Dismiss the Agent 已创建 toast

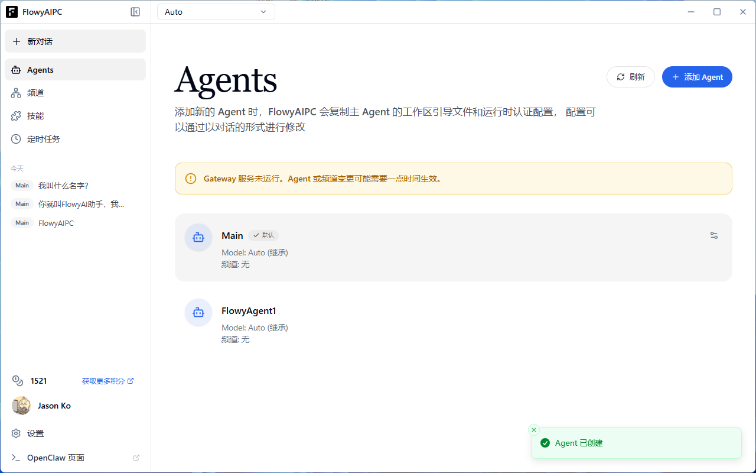coord(533,429)
